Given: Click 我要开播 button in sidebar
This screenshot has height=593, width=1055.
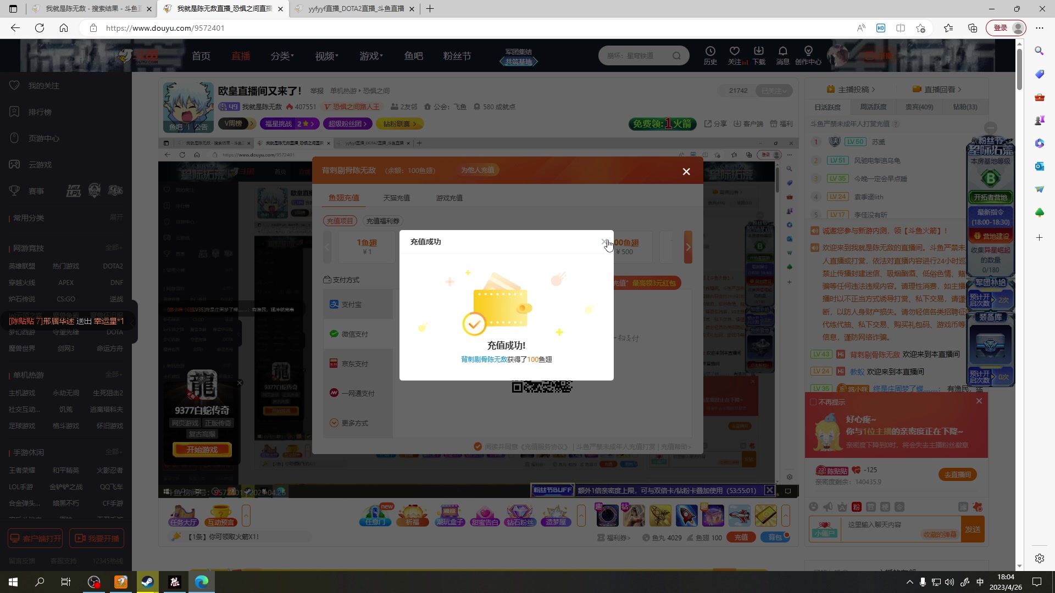Looking at the screenshot, I should click(97, 538).
